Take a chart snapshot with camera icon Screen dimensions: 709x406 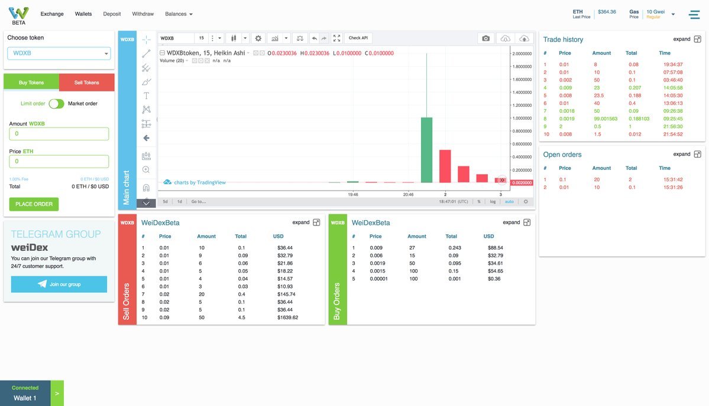[485, 38]
